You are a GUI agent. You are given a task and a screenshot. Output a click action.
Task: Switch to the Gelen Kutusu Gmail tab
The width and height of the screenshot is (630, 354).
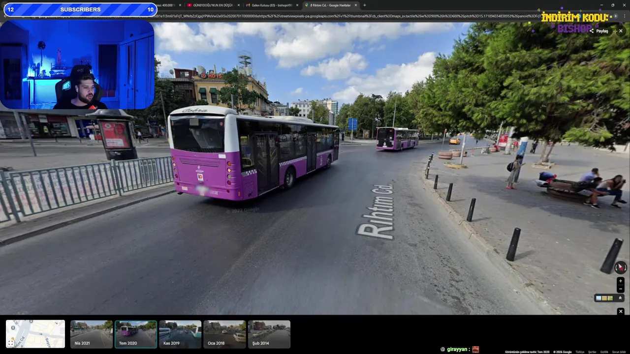click(x=272, y=5)
